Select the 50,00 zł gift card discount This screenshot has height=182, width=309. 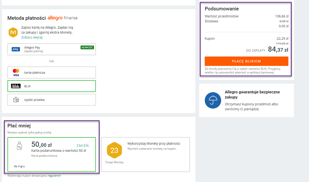point(52,154)
